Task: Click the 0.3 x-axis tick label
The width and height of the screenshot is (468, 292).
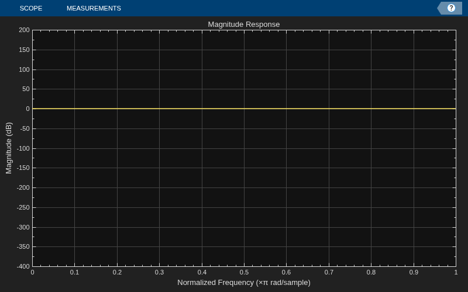Action: (159, 272)
